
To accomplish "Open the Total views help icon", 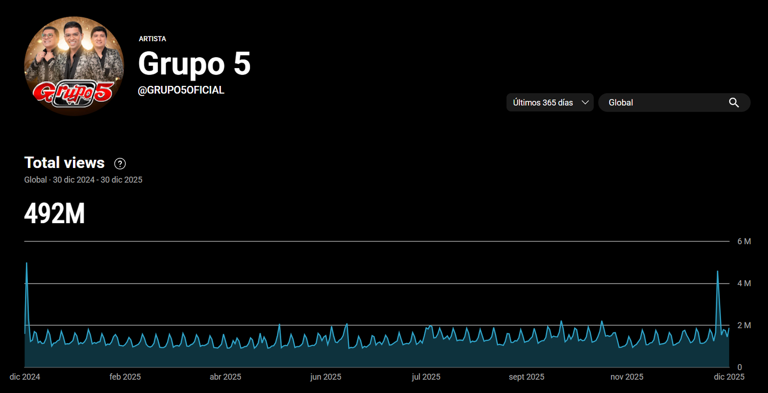I will (120, 164).
